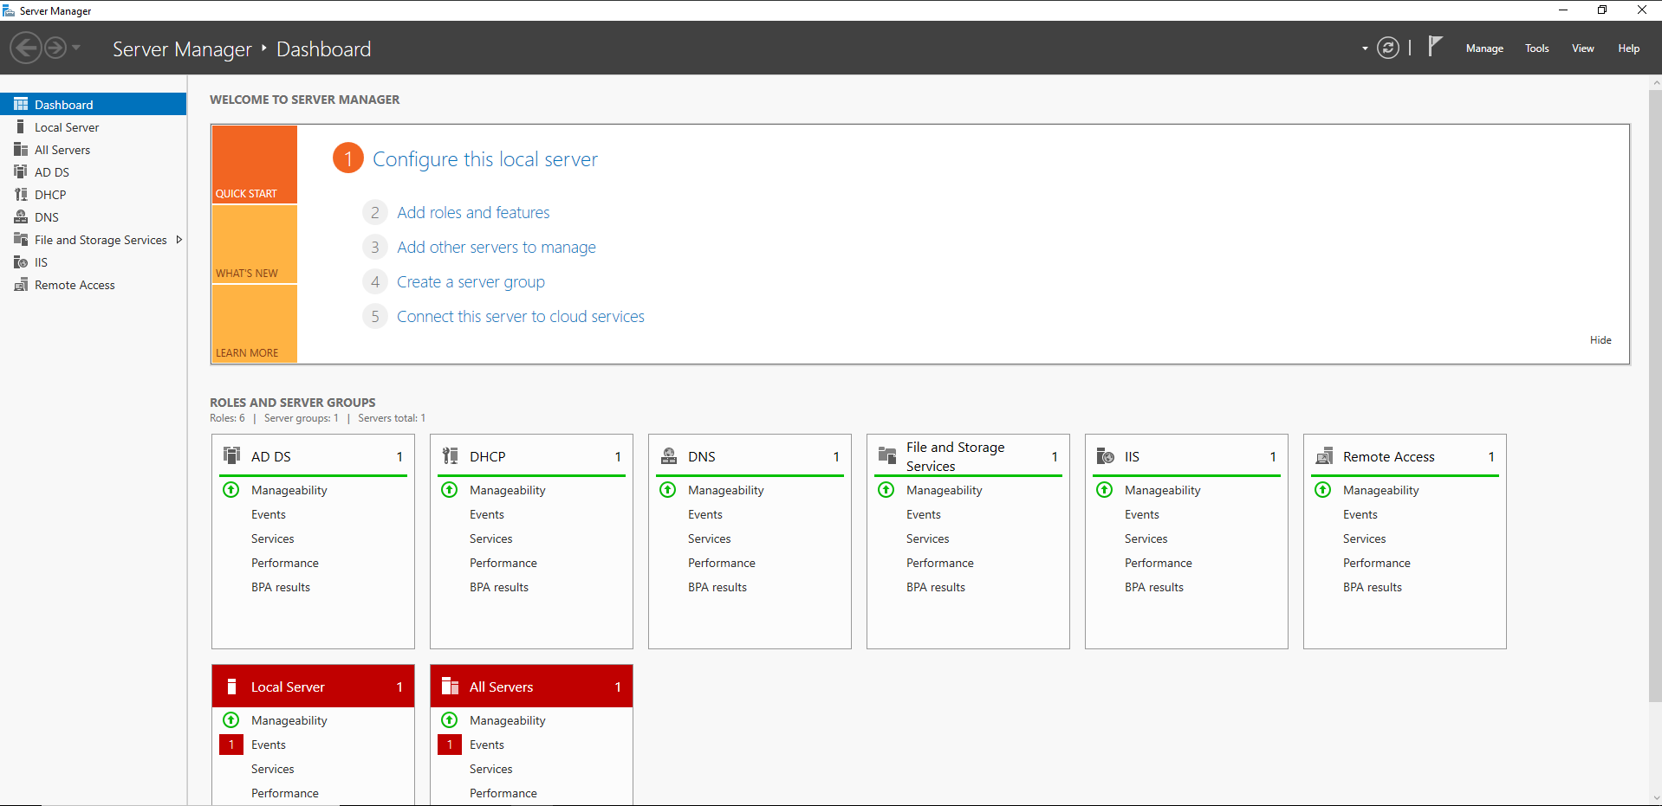Click Add roles and features link

pyautogui.click(x=473, y=212)
